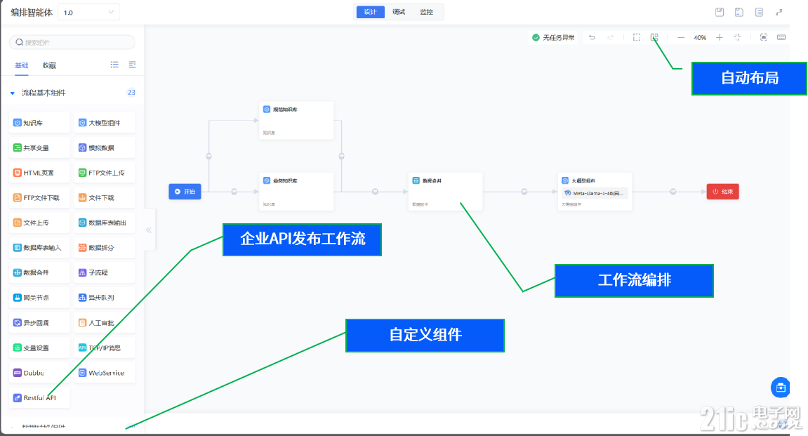Switch to the 调试 tab

[x=398, y=12]
